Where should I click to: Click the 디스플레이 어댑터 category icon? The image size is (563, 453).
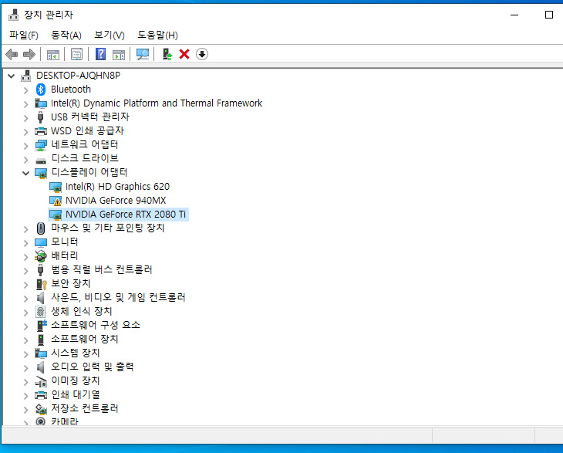pyautogui.click(x=41, y=173)
